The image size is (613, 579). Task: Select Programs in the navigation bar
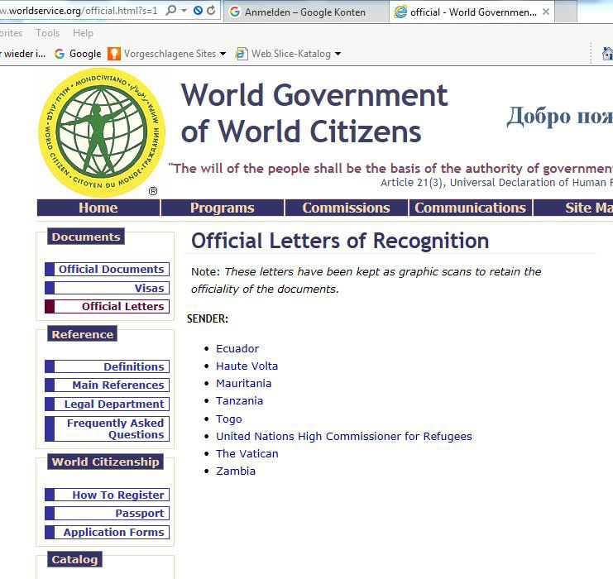pyautogui.click(x=222, y=208)
